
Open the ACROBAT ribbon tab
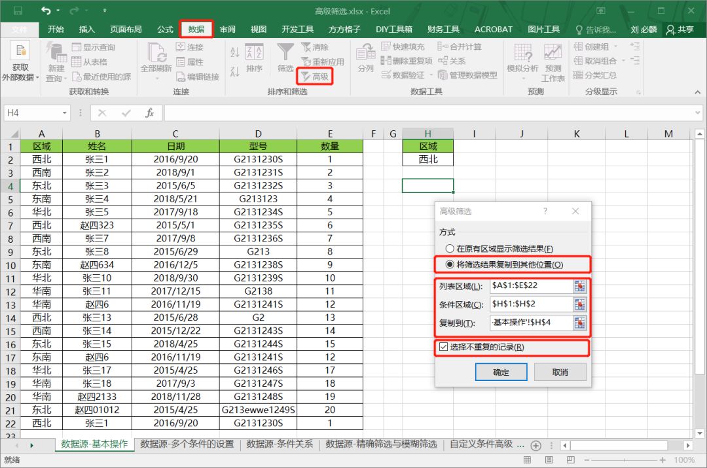[x=494, y=29]
